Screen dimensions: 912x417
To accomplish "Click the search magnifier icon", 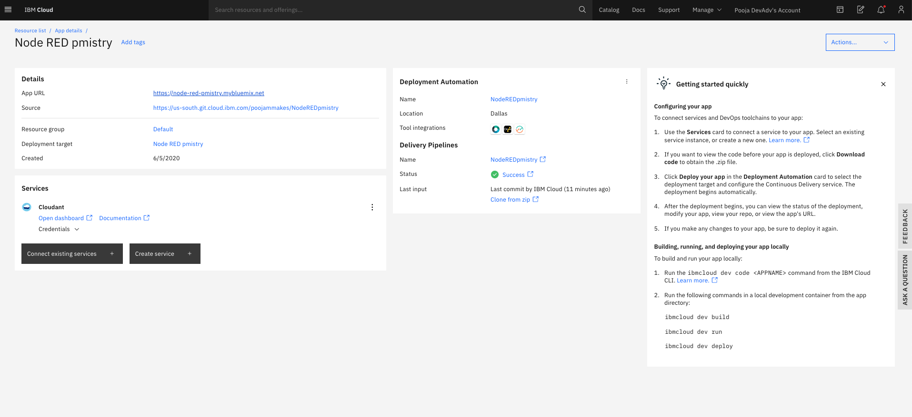I will [x=582, y=10].
